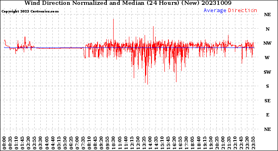278x151 pixels.
Task: Click the 13:25 time axis label
Action: 144,143
